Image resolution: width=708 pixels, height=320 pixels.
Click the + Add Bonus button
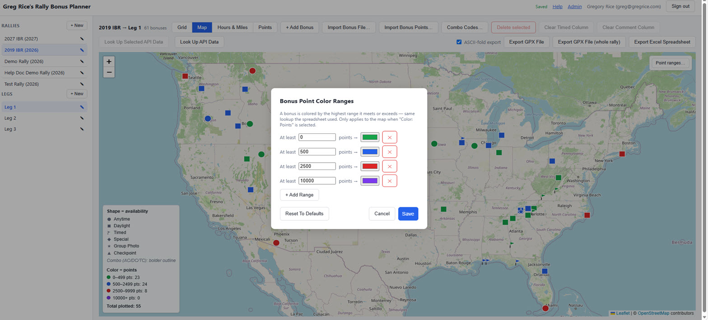(300, 27)
